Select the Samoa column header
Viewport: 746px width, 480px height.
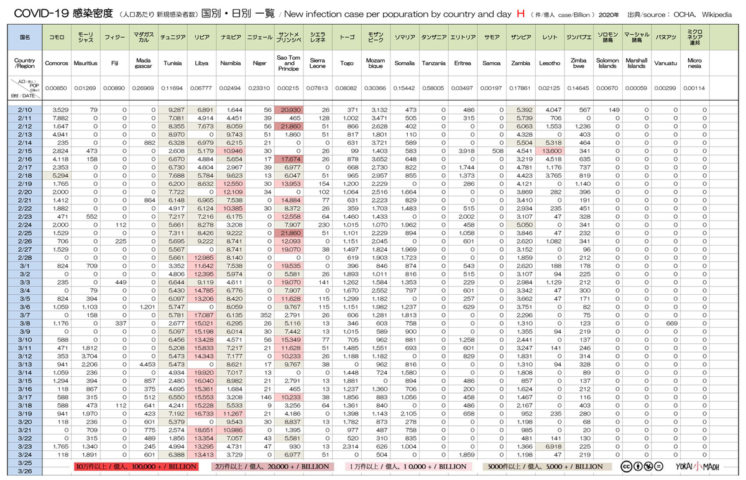(x=491, y=63)
